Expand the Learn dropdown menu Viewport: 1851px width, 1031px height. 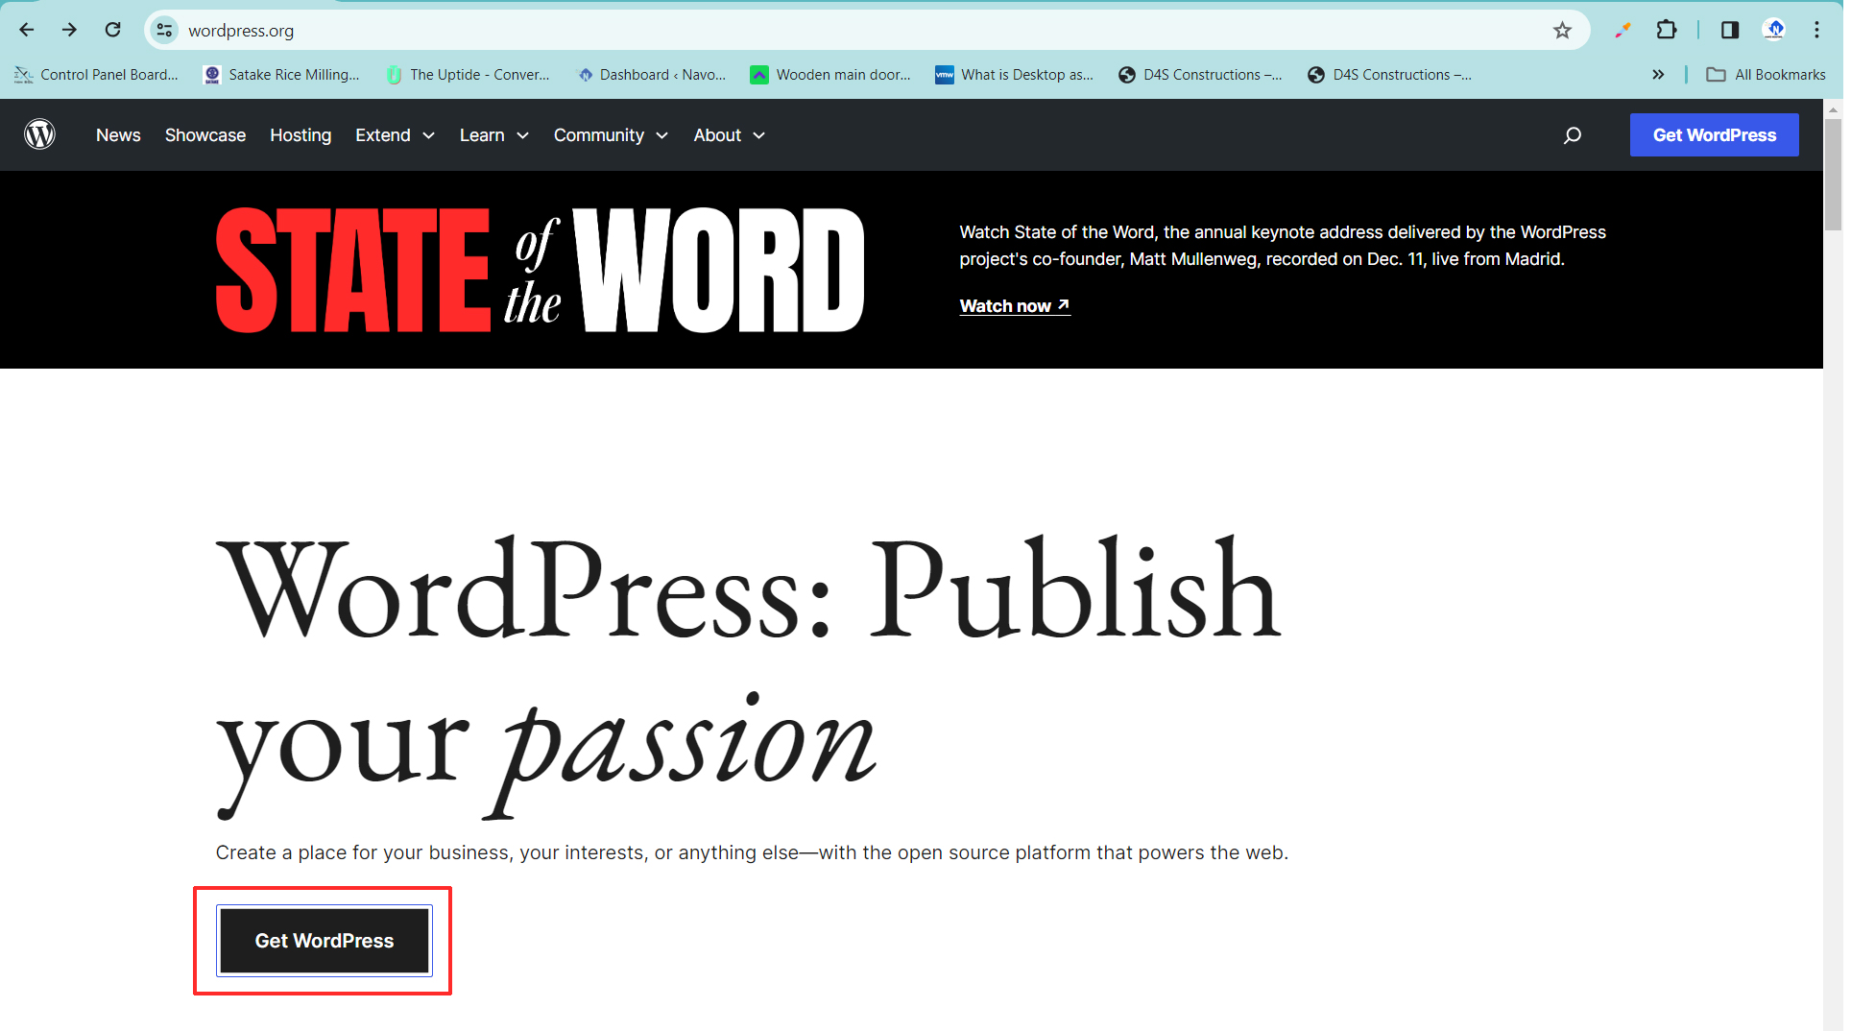(494, 135)
